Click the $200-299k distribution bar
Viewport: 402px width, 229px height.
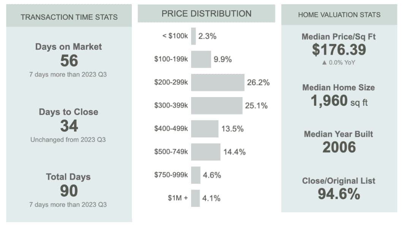218,83
